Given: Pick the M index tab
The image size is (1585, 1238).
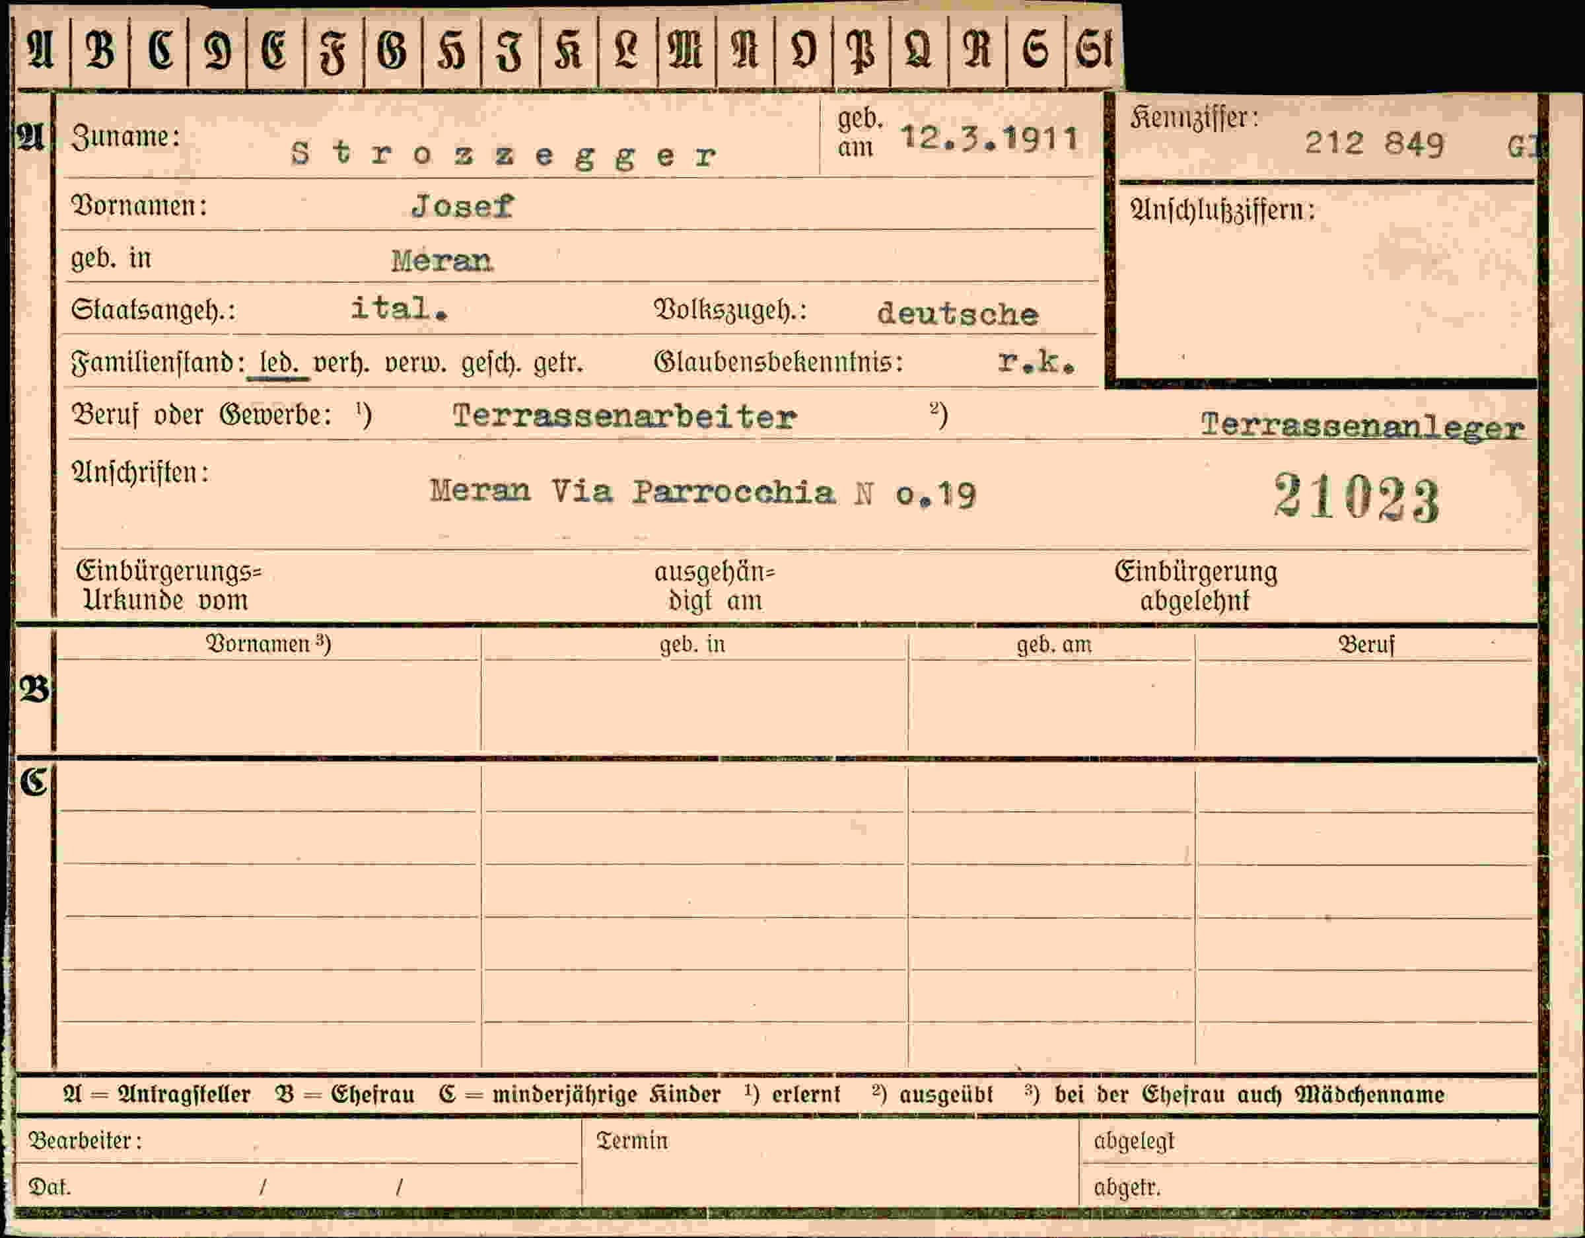Looking at the screenshot, I should point(686,51).
